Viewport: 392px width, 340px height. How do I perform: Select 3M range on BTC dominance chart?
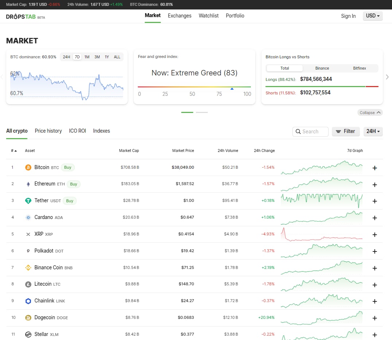pos(97,57)
